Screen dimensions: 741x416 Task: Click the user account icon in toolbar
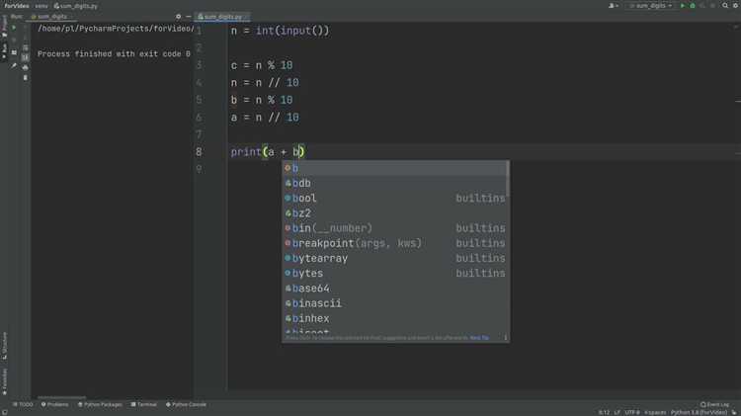pyautogui.click(x=614, y=6)
